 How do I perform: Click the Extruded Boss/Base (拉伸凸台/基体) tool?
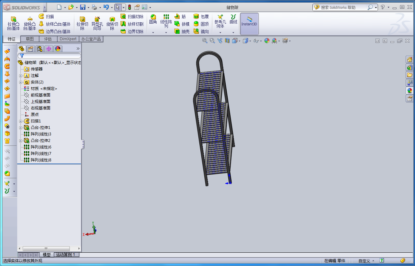14,23
